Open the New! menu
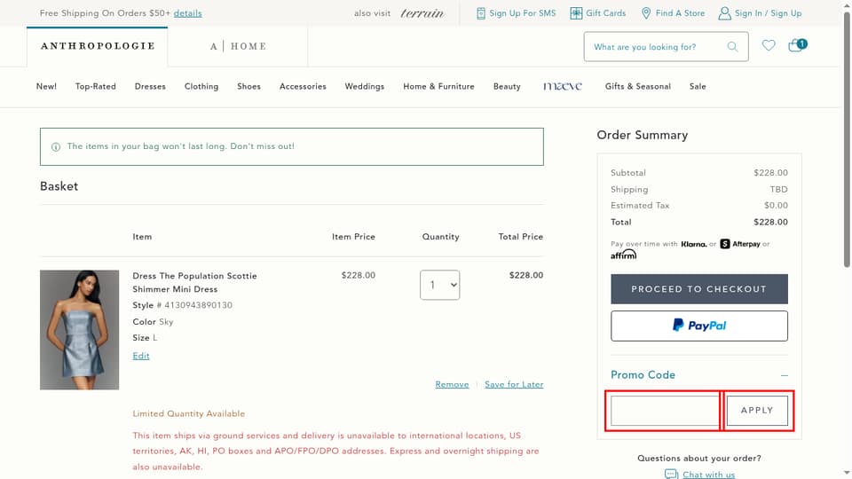Image resolution: width=852 pixels, height=479 pixels. click(46, 86)
